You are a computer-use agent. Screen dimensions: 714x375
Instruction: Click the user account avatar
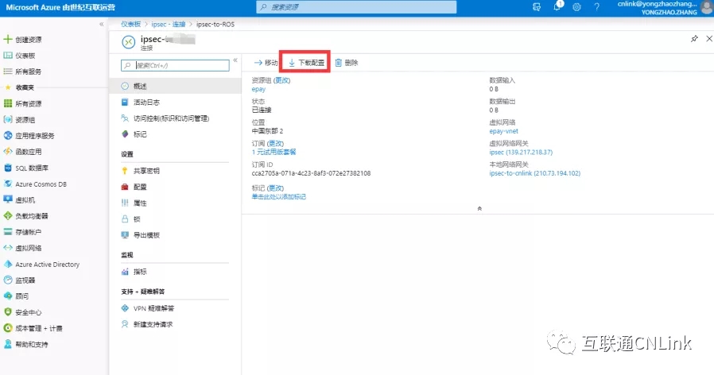click(x=707, y=7)
